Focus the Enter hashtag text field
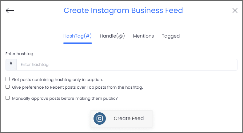Viewport: 243px width, 133px height. (x=127, y=65)
